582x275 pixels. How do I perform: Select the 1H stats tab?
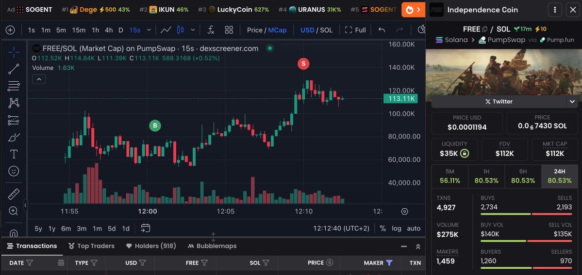pyautogui.click(x=486, y=176)
